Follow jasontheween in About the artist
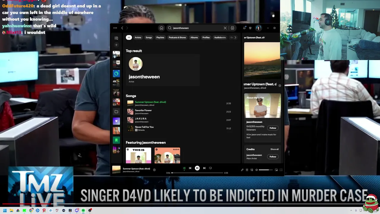This screenshot has height=214, width=380. (273, 128)
